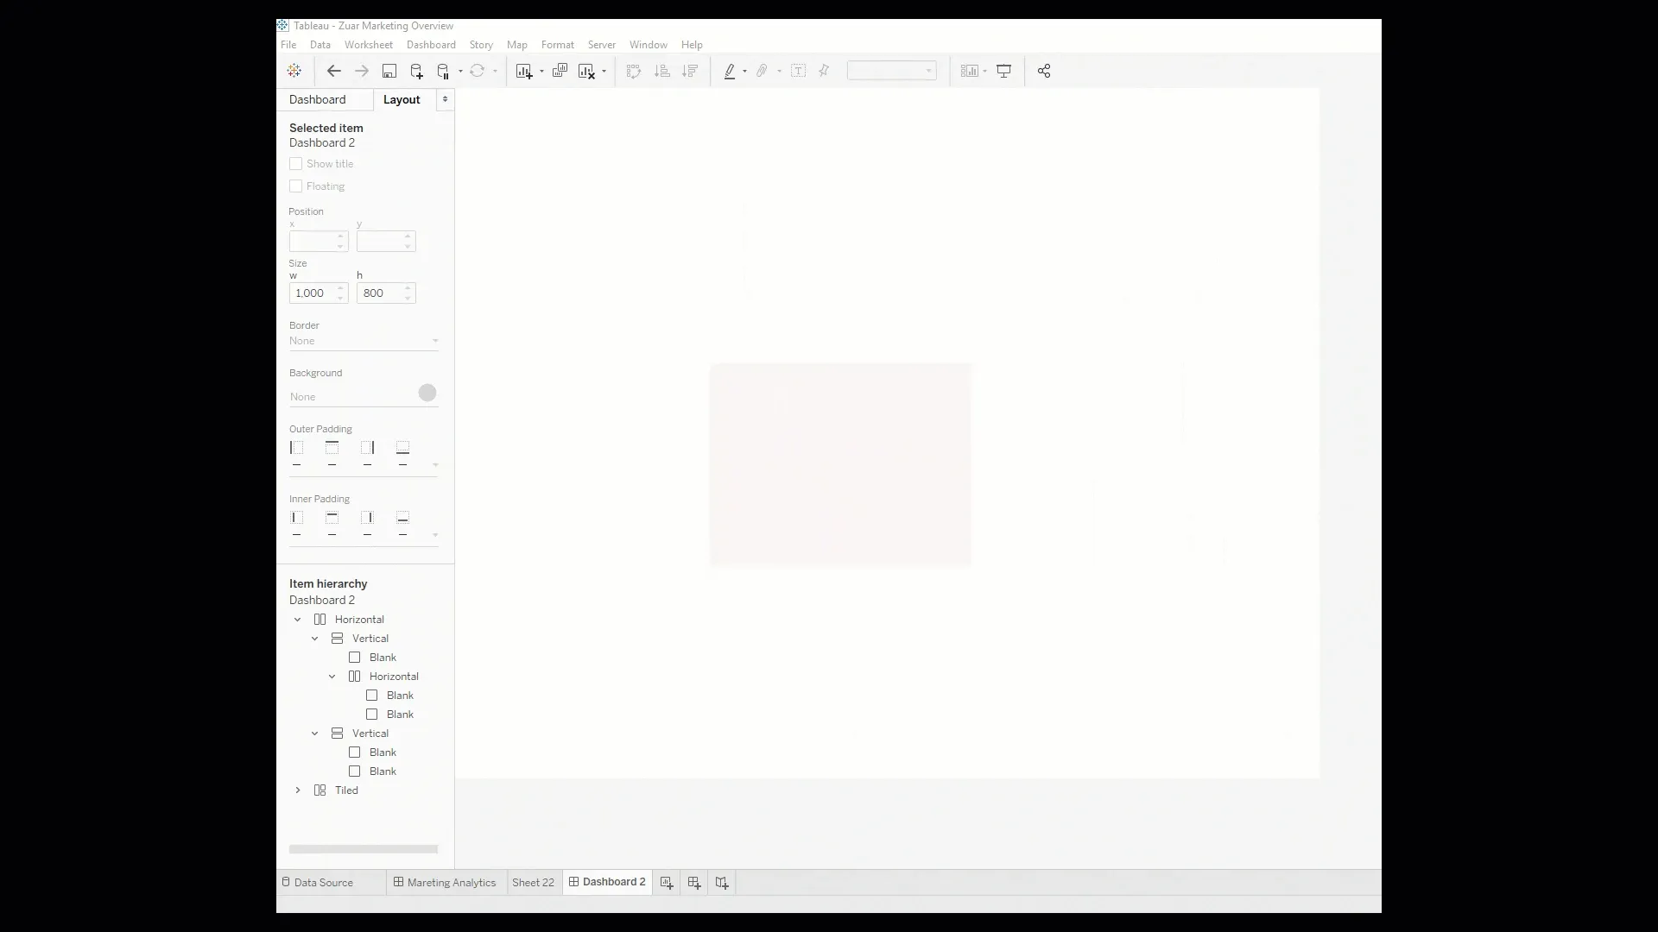Click the Background color swatch
This screenshot has width=1658, height=932.
(427, 393)
